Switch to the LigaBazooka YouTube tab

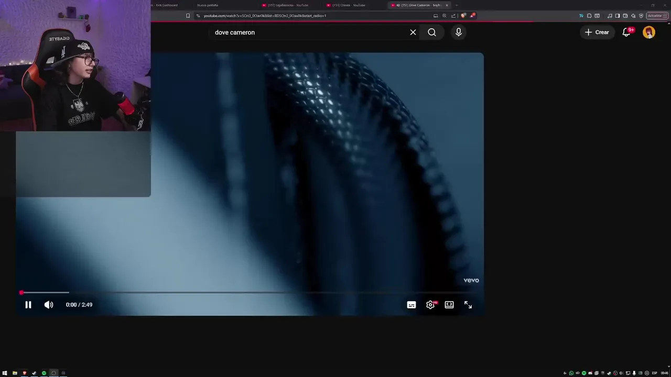(x=287, y=5)
